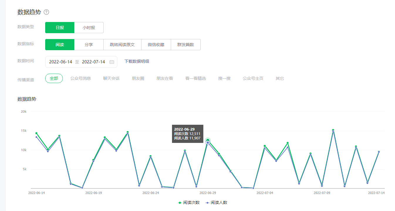The image size is (395, 211).
Task: Toggle 阅读人数 blue legend marker
Action: point(207,202)
